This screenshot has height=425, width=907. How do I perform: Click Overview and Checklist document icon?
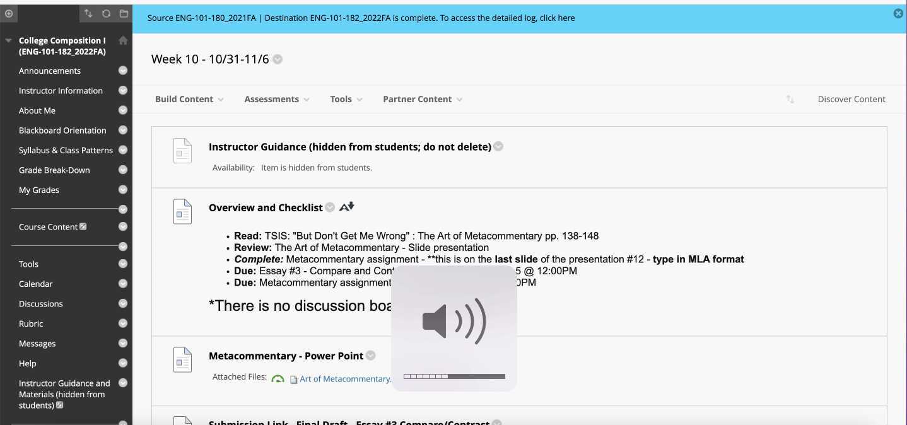pos(182,212)
